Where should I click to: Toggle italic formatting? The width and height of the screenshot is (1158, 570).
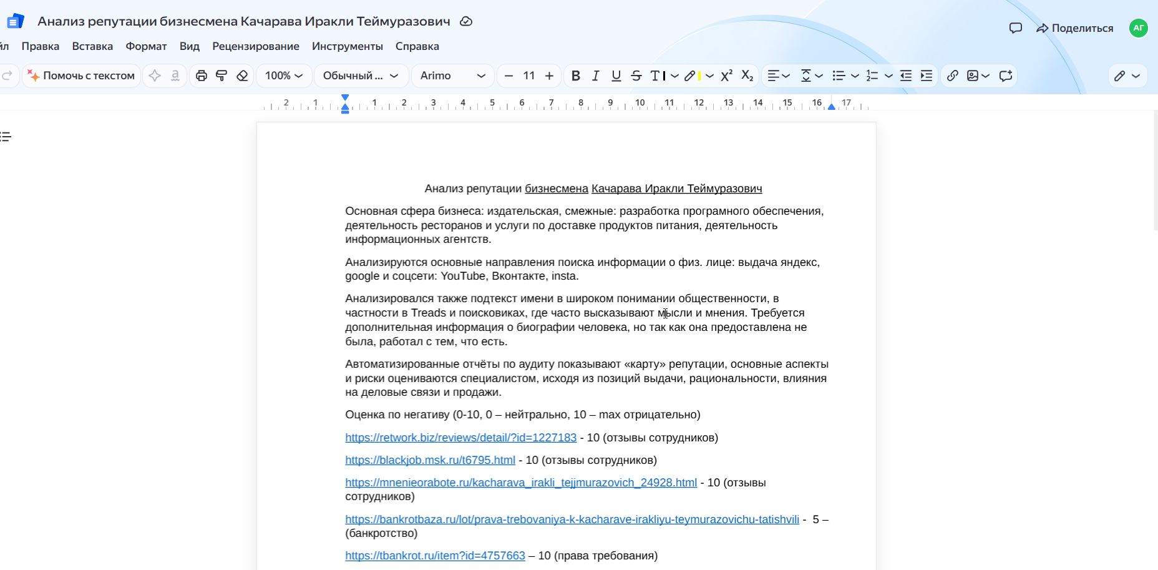(x=596, y=76)
